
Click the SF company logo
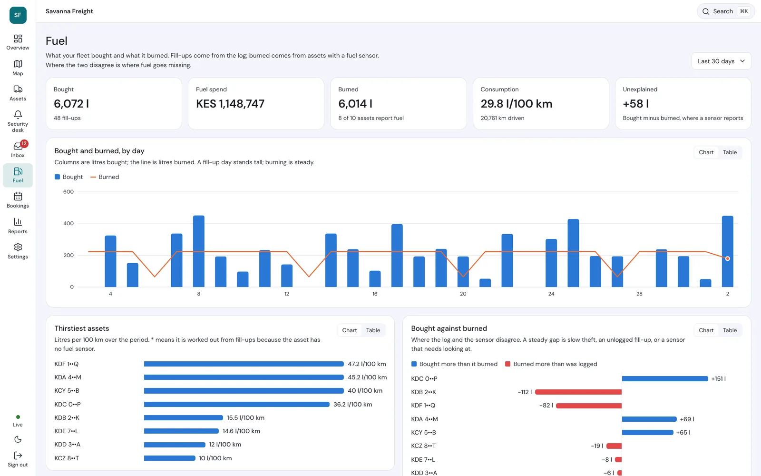18,15
